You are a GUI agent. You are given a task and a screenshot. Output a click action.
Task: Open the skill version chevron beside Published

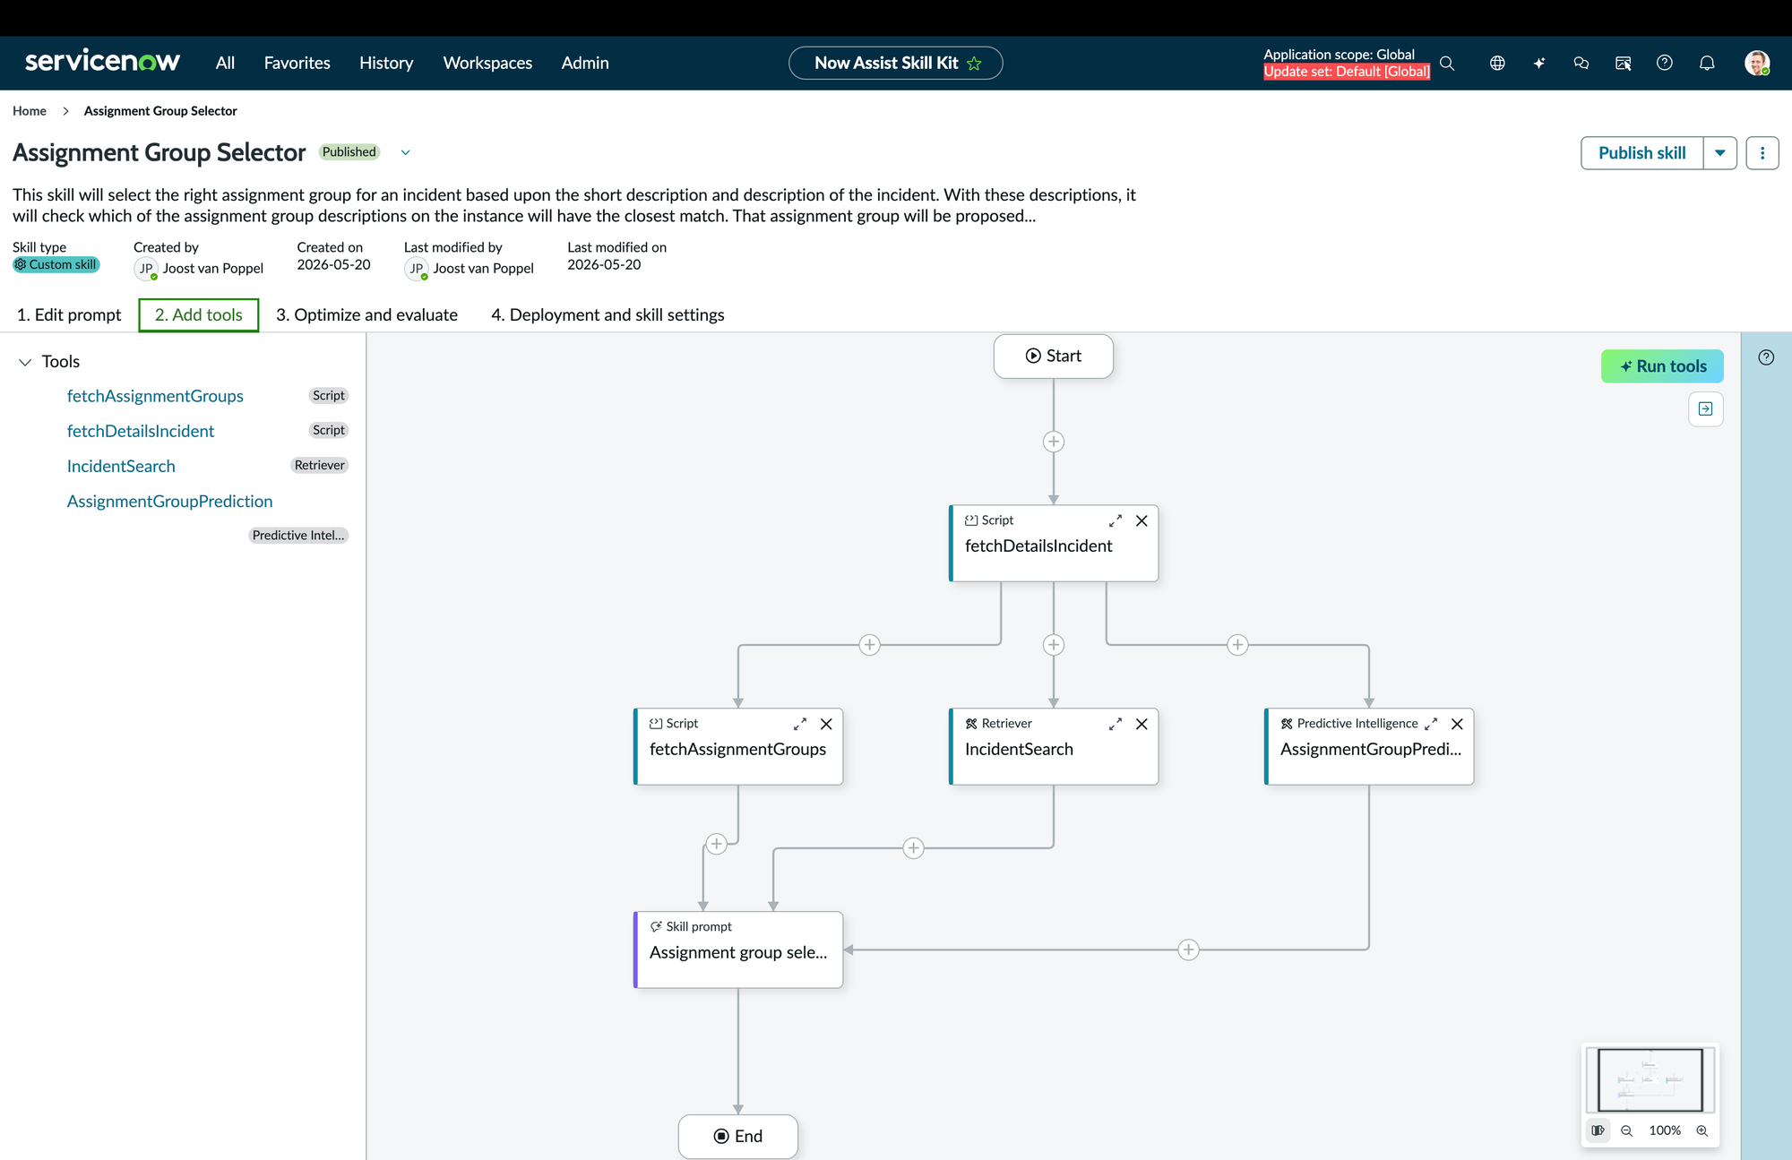click(x=405, y=152)
